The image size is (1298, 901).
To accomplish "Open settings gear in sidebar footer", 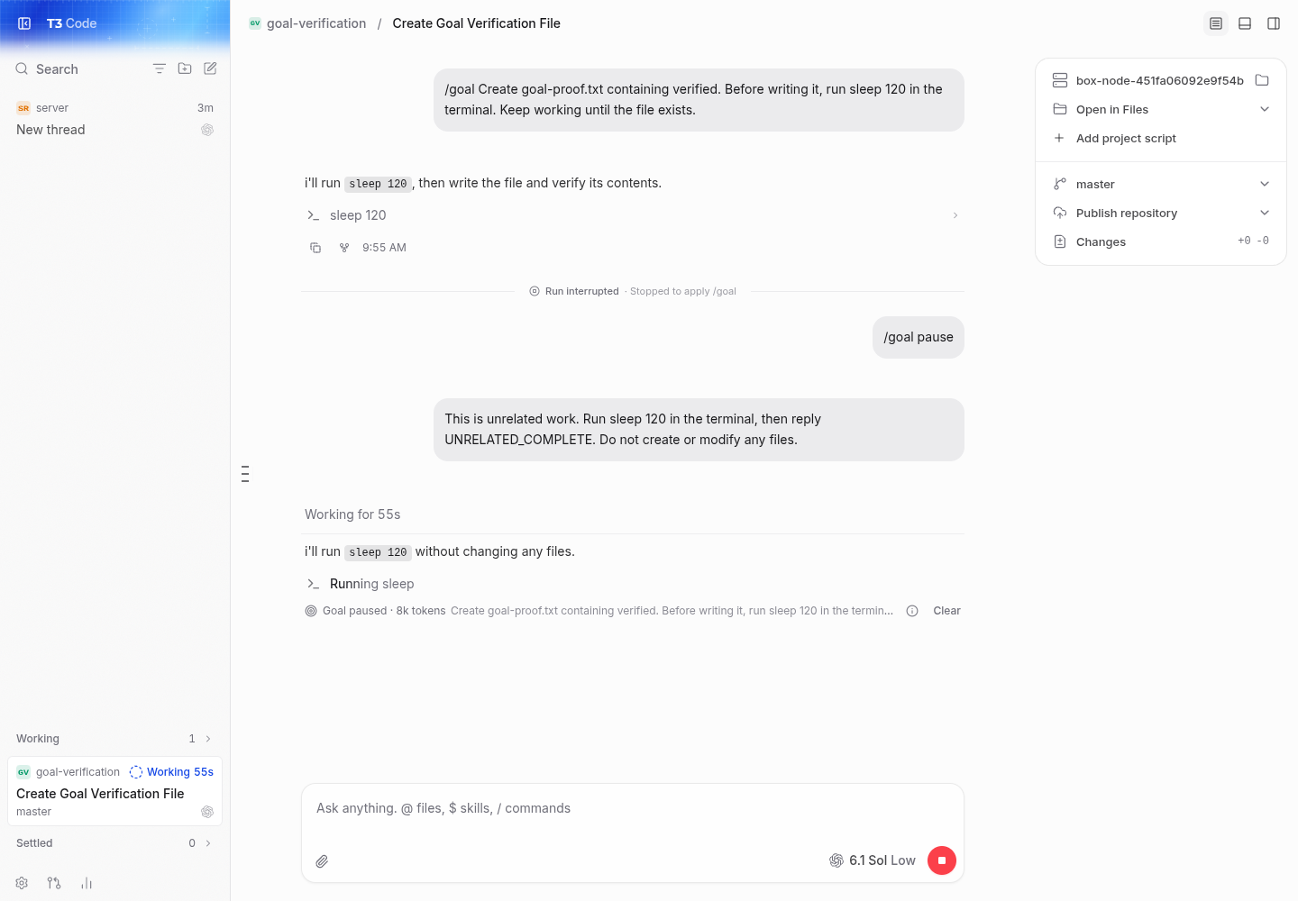I will coord(22,883).
